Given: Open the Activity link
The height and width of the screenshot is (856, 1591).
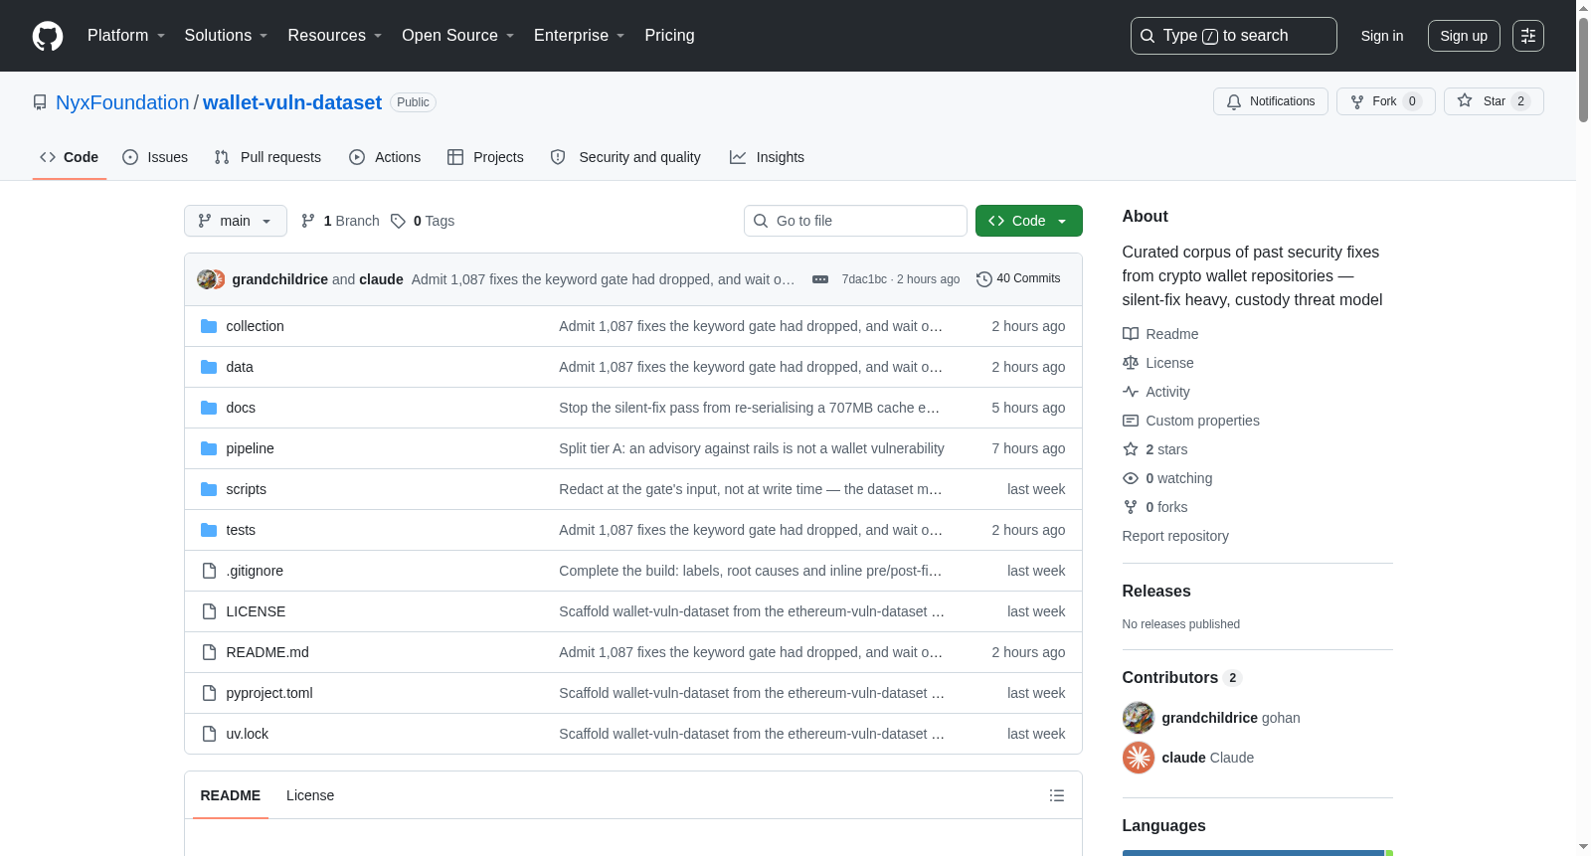Looking at the screenshot, I should click(1156, 392).
